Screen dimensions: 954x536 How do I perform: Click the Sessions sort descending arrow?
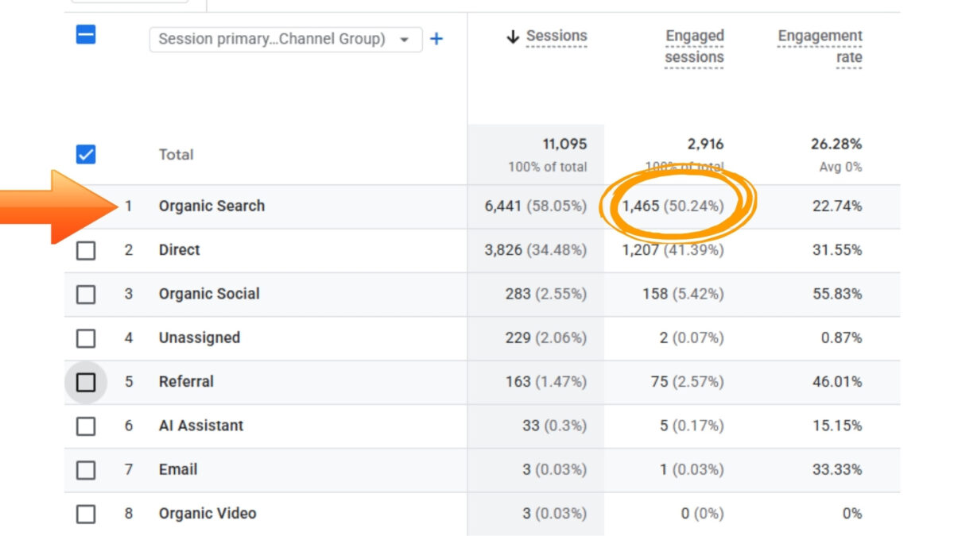[x=513, y=37]
